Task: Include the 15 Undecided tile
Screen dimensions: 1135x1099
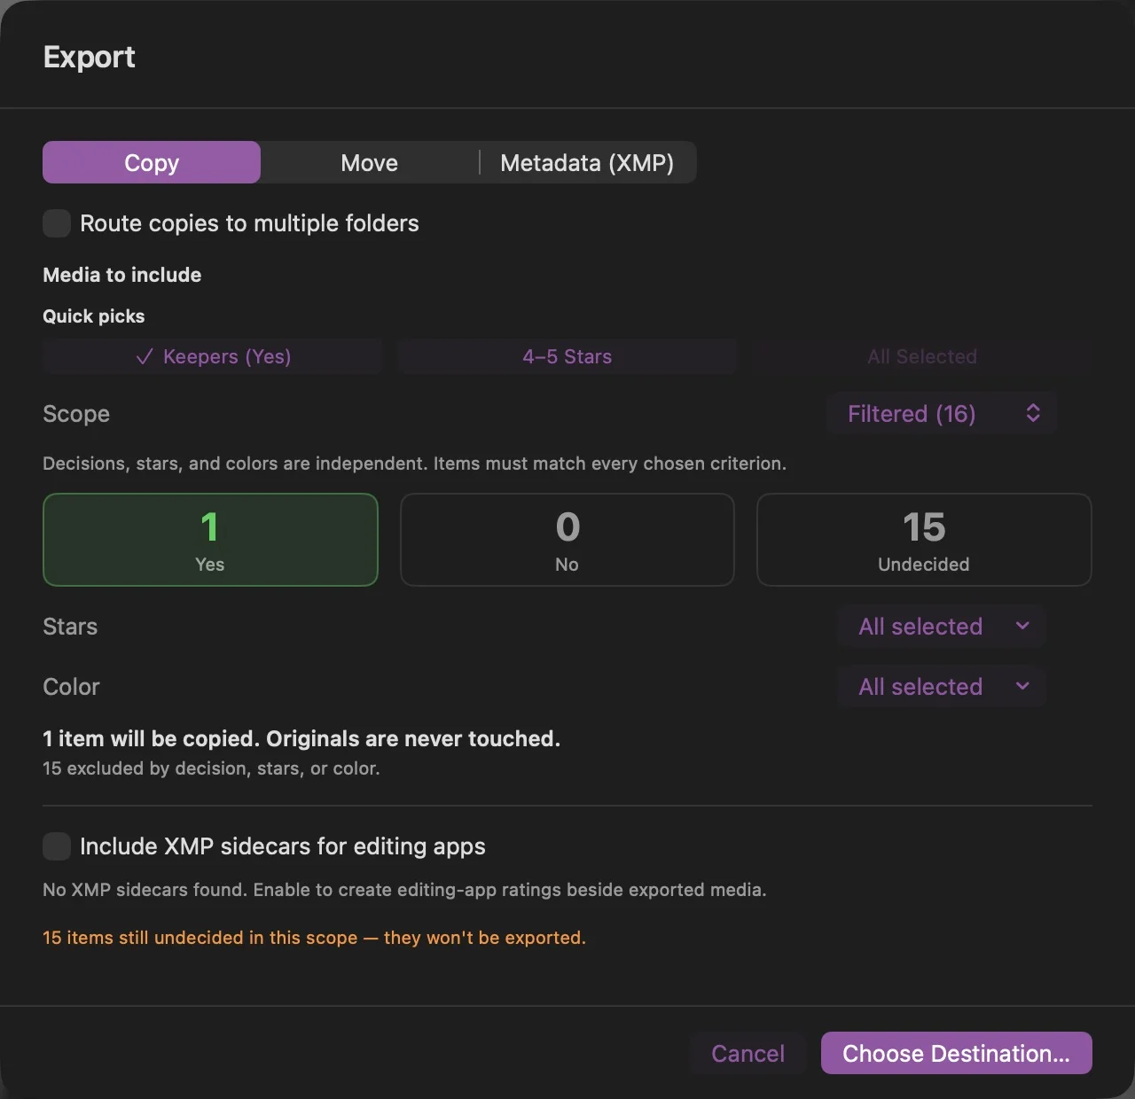Action: 924,540
